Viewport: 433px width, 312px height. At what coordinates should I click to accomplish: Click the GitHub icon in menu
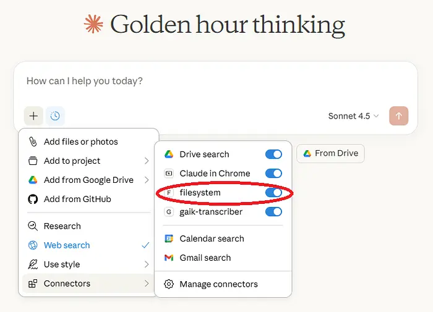click(33, 199)
